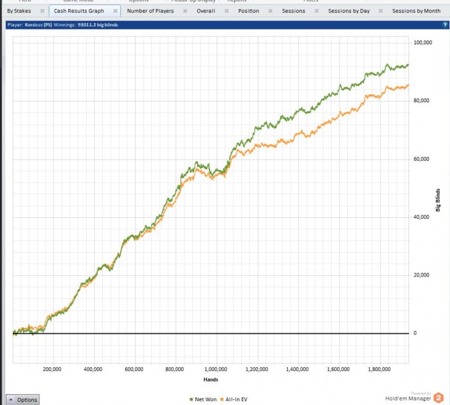
Task: Close the Cash Results Graph tab
Action: (x=115, y=11)
